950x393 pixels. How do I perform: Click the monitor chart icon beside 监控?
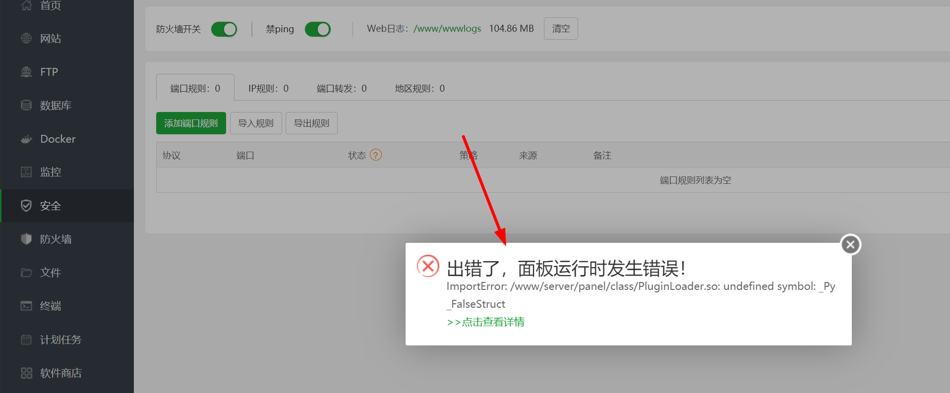click(x=26, y=172)
